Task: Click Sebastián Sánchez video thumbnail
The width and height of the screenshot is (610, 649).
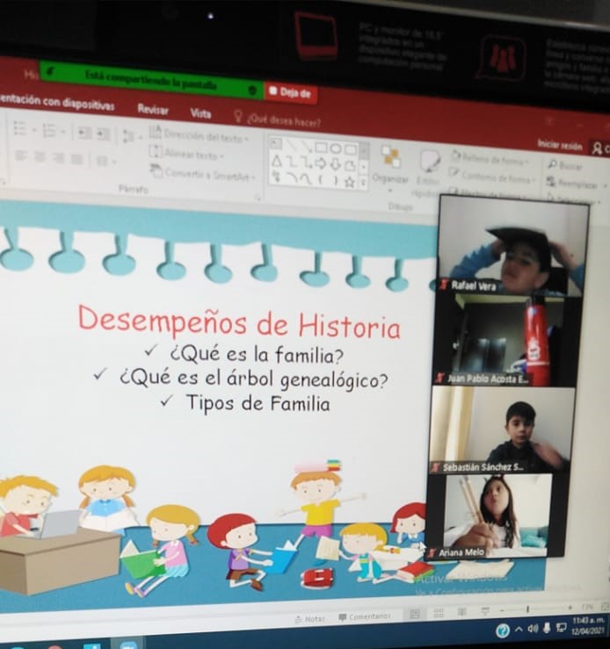Action: pos(500,429)
